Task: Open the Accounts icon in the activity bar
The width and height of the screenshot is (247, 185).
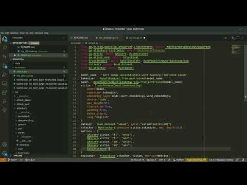Action: (5, 145)
